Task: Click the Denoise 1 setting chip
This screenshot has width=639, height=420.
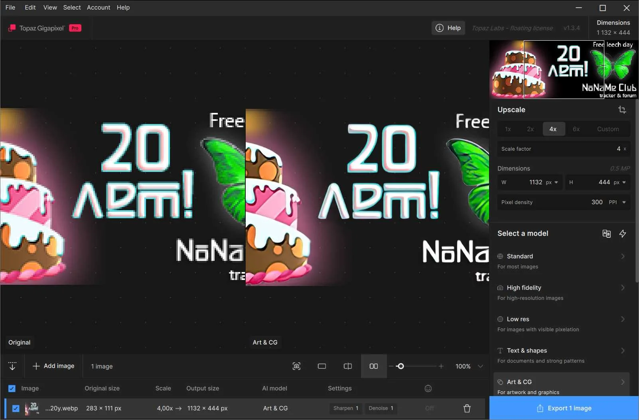Action: click(381, 408)
